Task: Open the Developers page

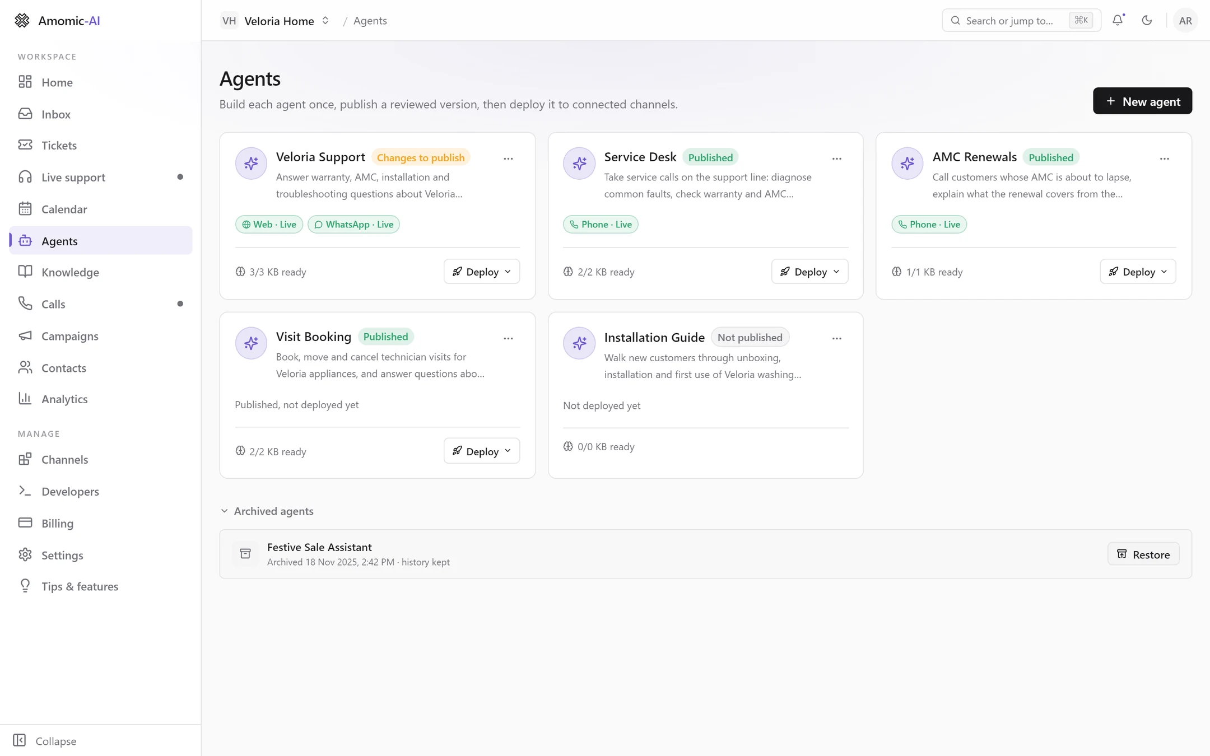Action: [x=101, y=492]
